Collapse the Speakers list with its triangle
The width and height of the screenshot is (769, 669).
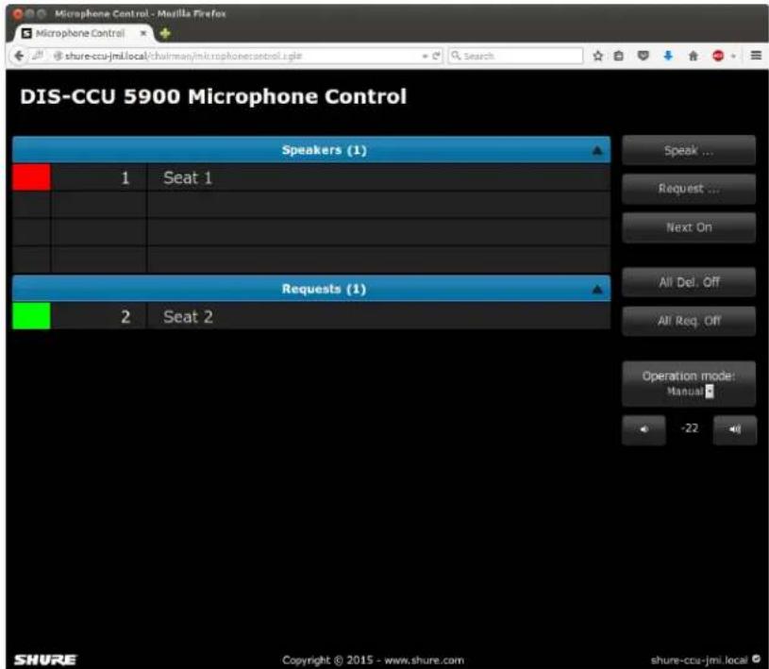point(597,151)
